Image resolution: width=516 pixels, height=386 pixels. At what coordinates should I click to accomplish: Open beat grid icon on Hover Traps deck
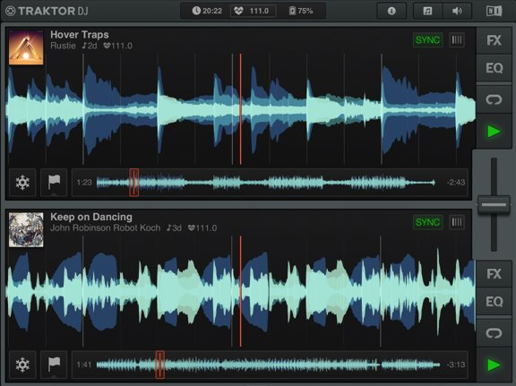(x=457, y=40)
